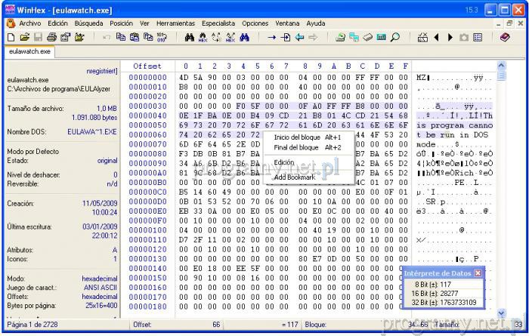
Task: Click the black left-pointing triangle icon
Action: [x=437, y=36]
